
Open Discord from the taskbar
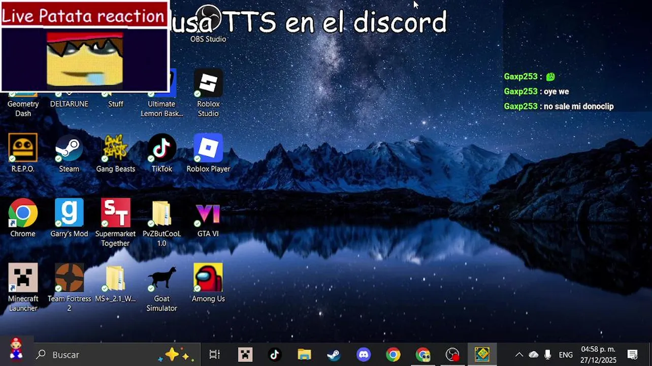(364, 355)
